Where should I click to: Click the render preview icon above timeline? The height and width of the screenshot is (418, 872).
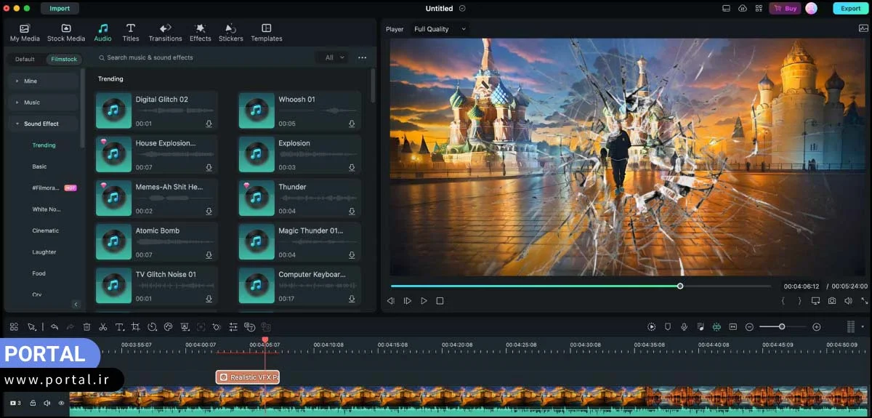pos(651,327)
